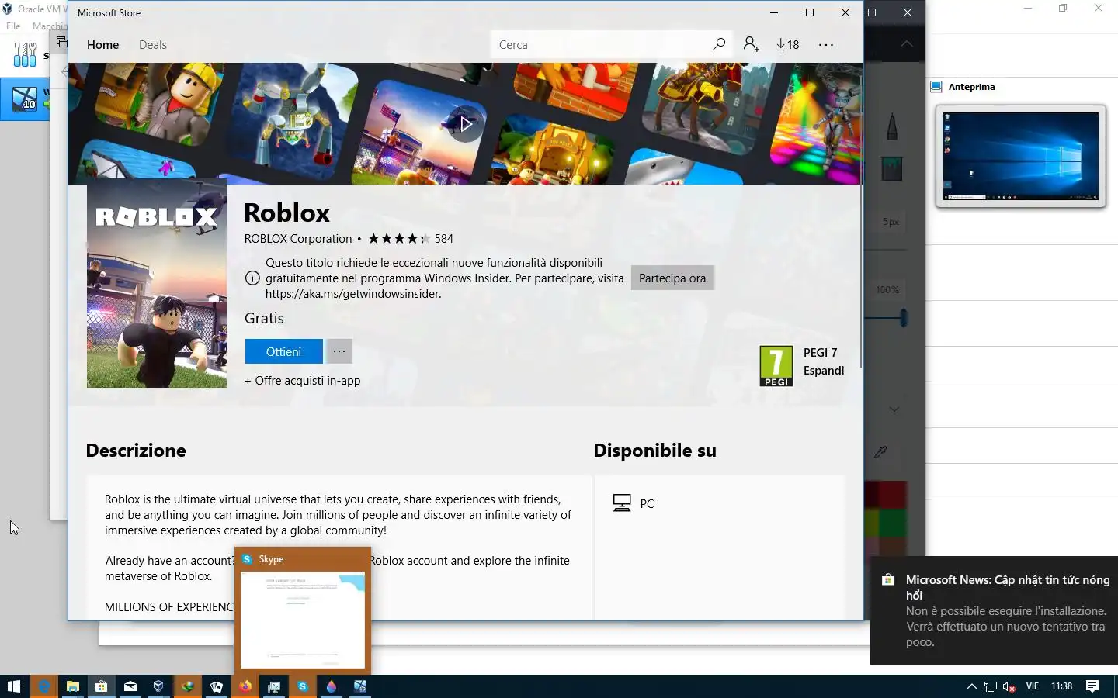Click the dark red color swatch
The width and height of the screenshot is (1118, 698).
click(892, 494)
